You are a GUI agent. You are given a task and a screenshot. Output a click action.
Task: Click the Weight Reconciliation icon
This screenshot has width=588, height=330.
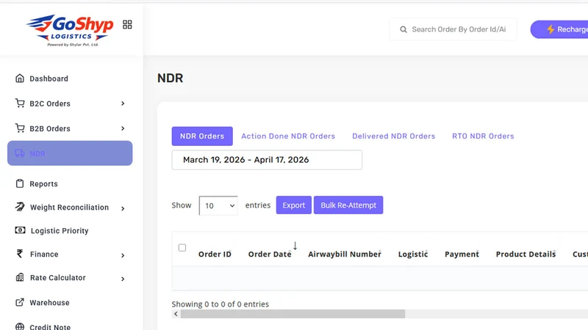point(20,207)
